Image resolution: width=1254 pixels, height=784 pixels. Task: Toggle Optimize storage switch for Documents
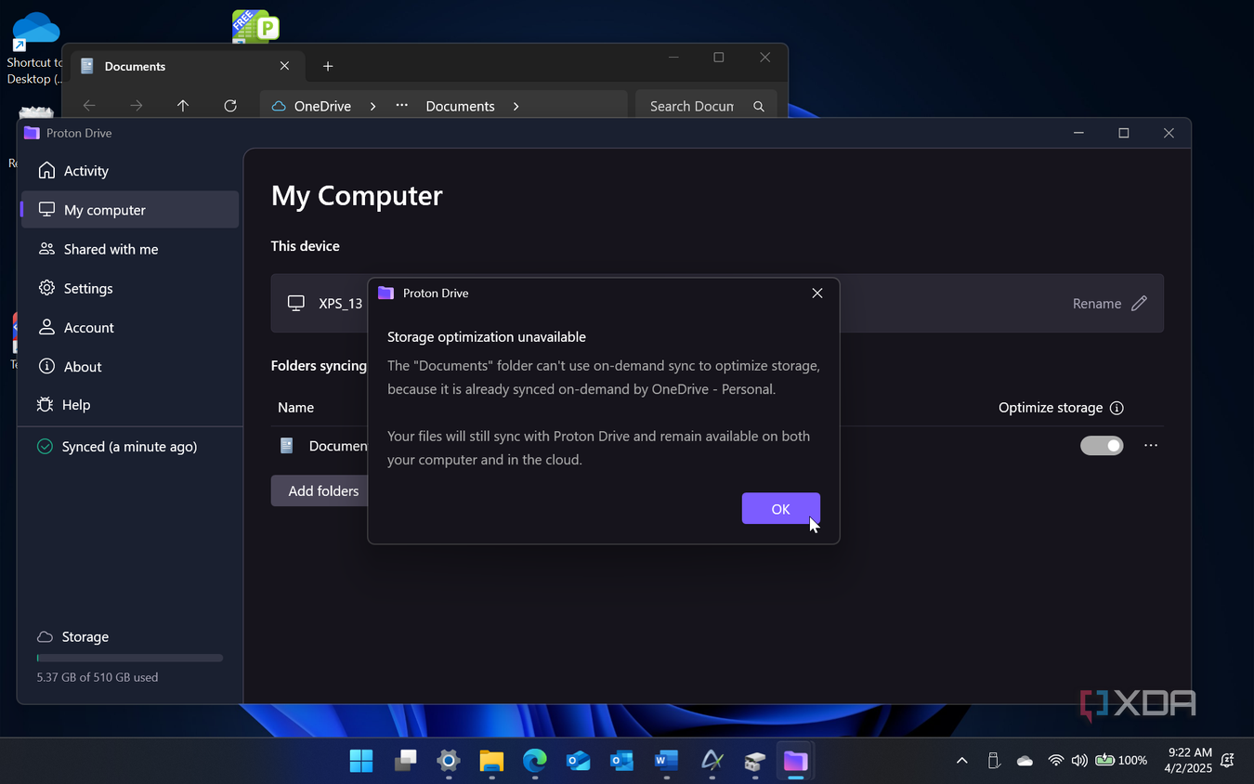tap(1102, 446)
